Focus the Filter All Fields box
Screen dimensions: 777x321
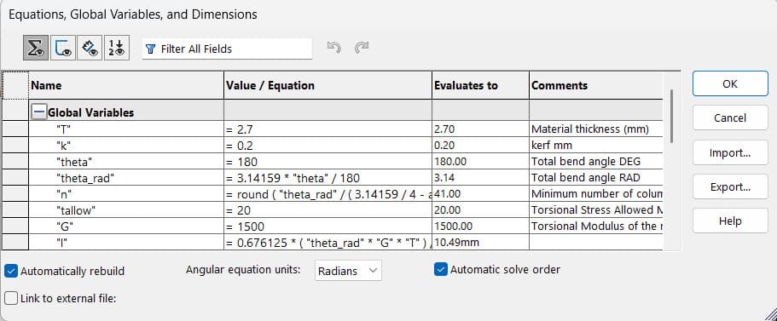coord(227,49)
